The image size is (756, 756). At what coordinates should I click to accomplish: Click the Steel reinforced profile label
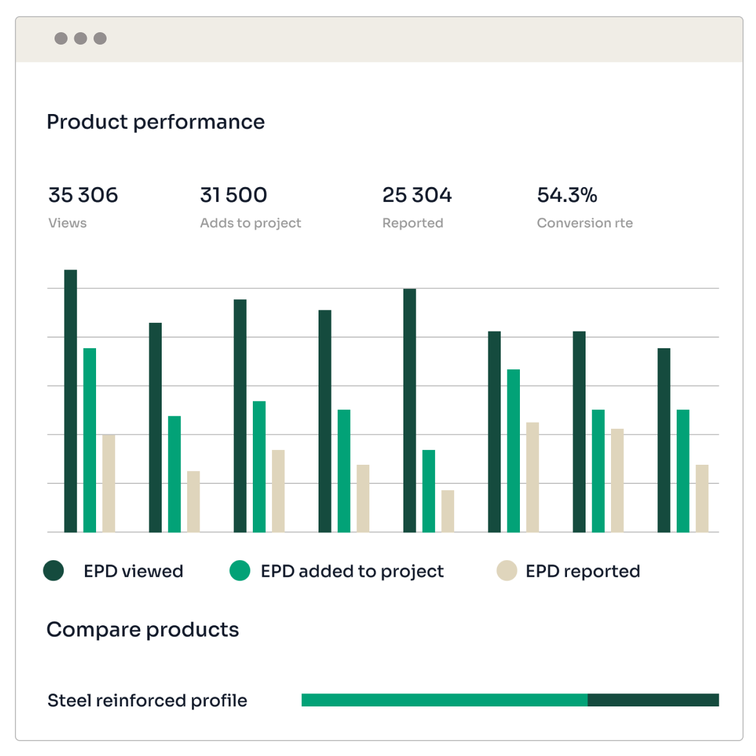pos(147,700)
